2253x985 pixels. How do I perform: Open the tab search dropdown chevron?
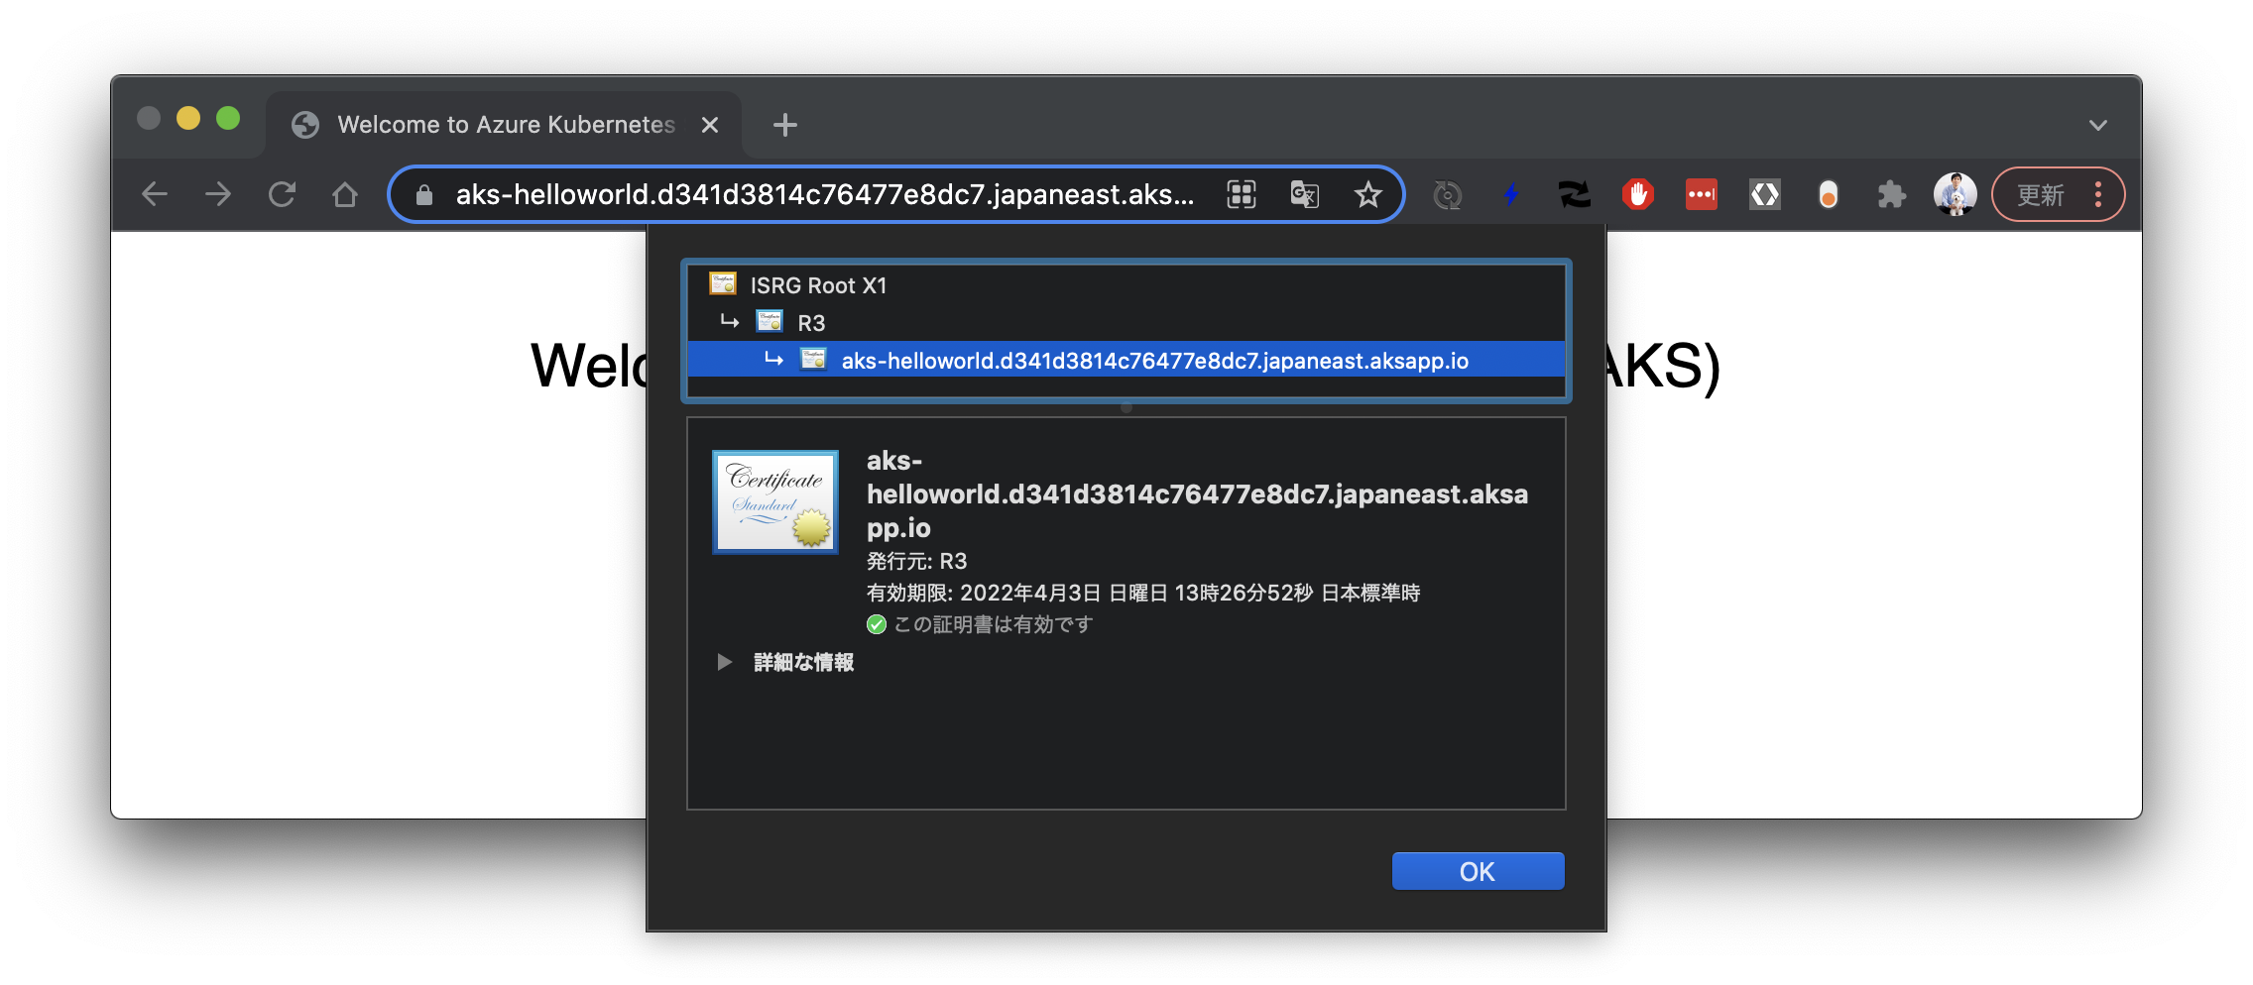click(x=2098, y=125)
